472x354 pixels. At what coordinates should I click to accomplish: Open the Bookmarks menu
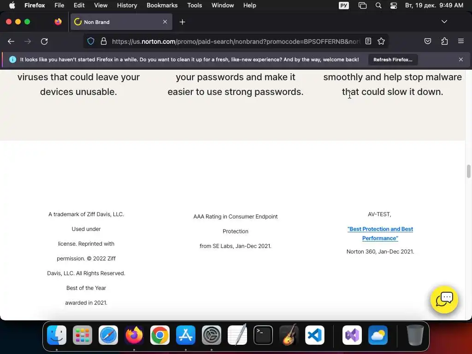(162, 5)
